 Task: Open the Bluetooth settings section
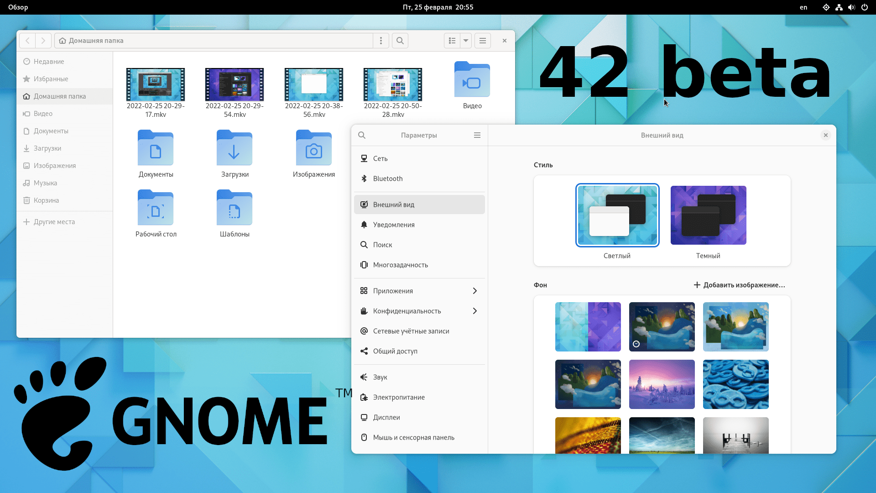387,178
